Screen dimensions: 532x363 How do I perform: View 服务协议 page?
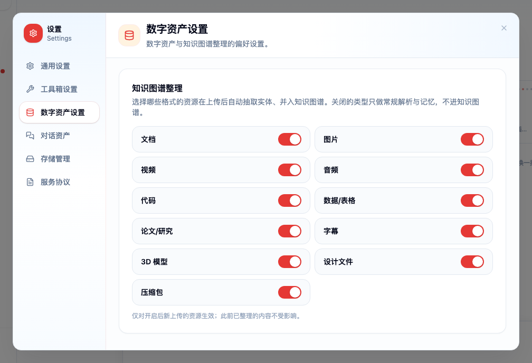coord(59,182)
